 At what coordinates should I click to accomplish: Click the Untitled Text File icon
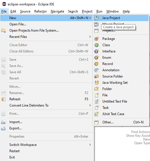tap(96, 101)
